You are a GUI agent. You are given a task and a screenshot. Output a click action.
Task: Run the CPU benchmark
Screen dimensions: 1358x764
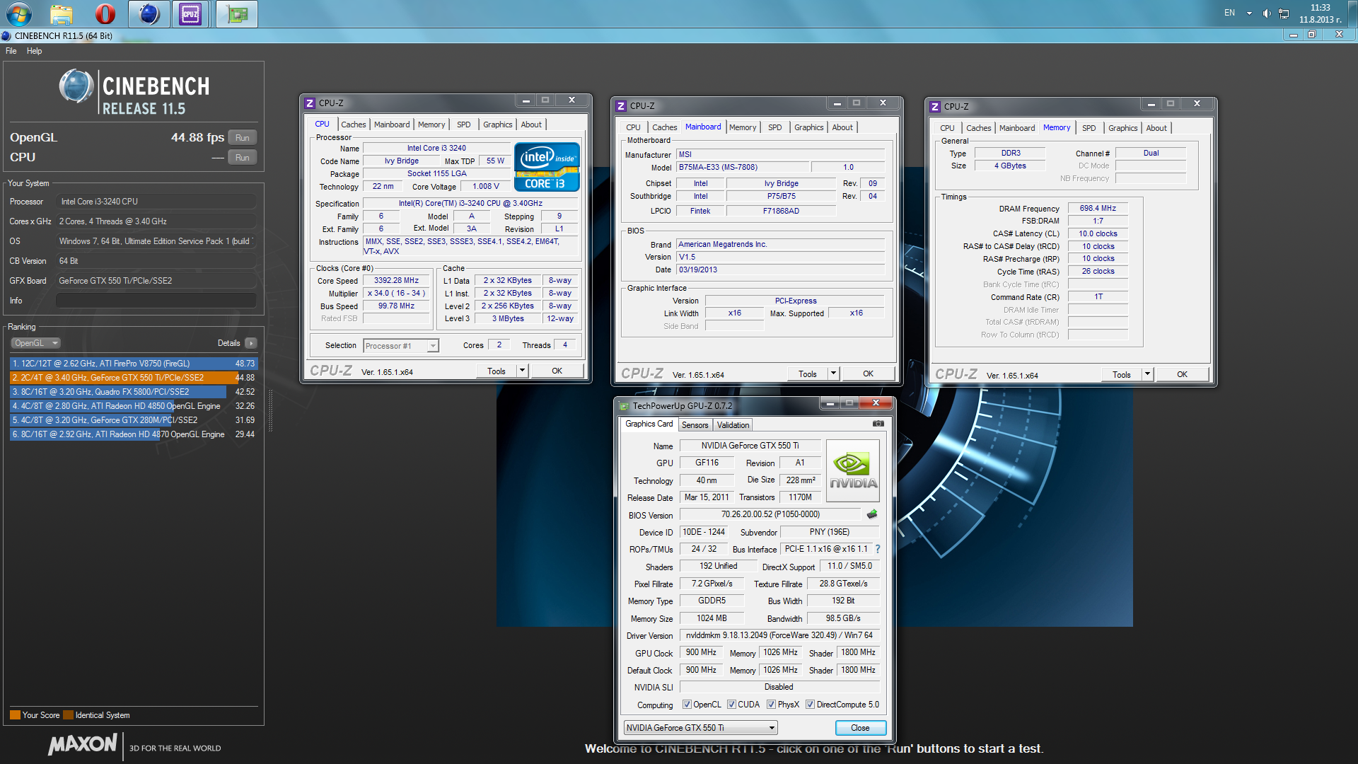tap(242, 157)
